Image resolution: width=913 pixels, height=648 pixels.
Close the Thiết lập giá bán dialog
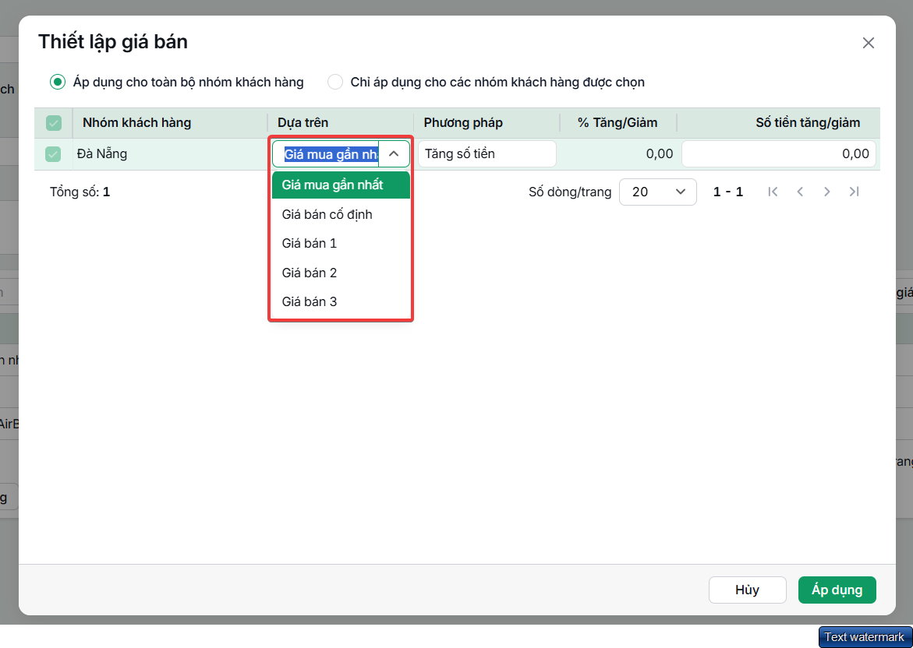[x=868, y=43]
